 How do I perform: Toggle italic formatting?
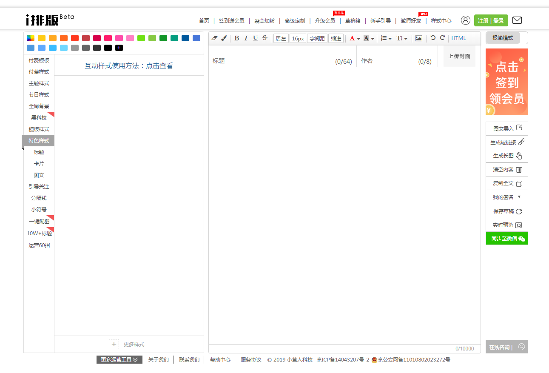point(246,38)
